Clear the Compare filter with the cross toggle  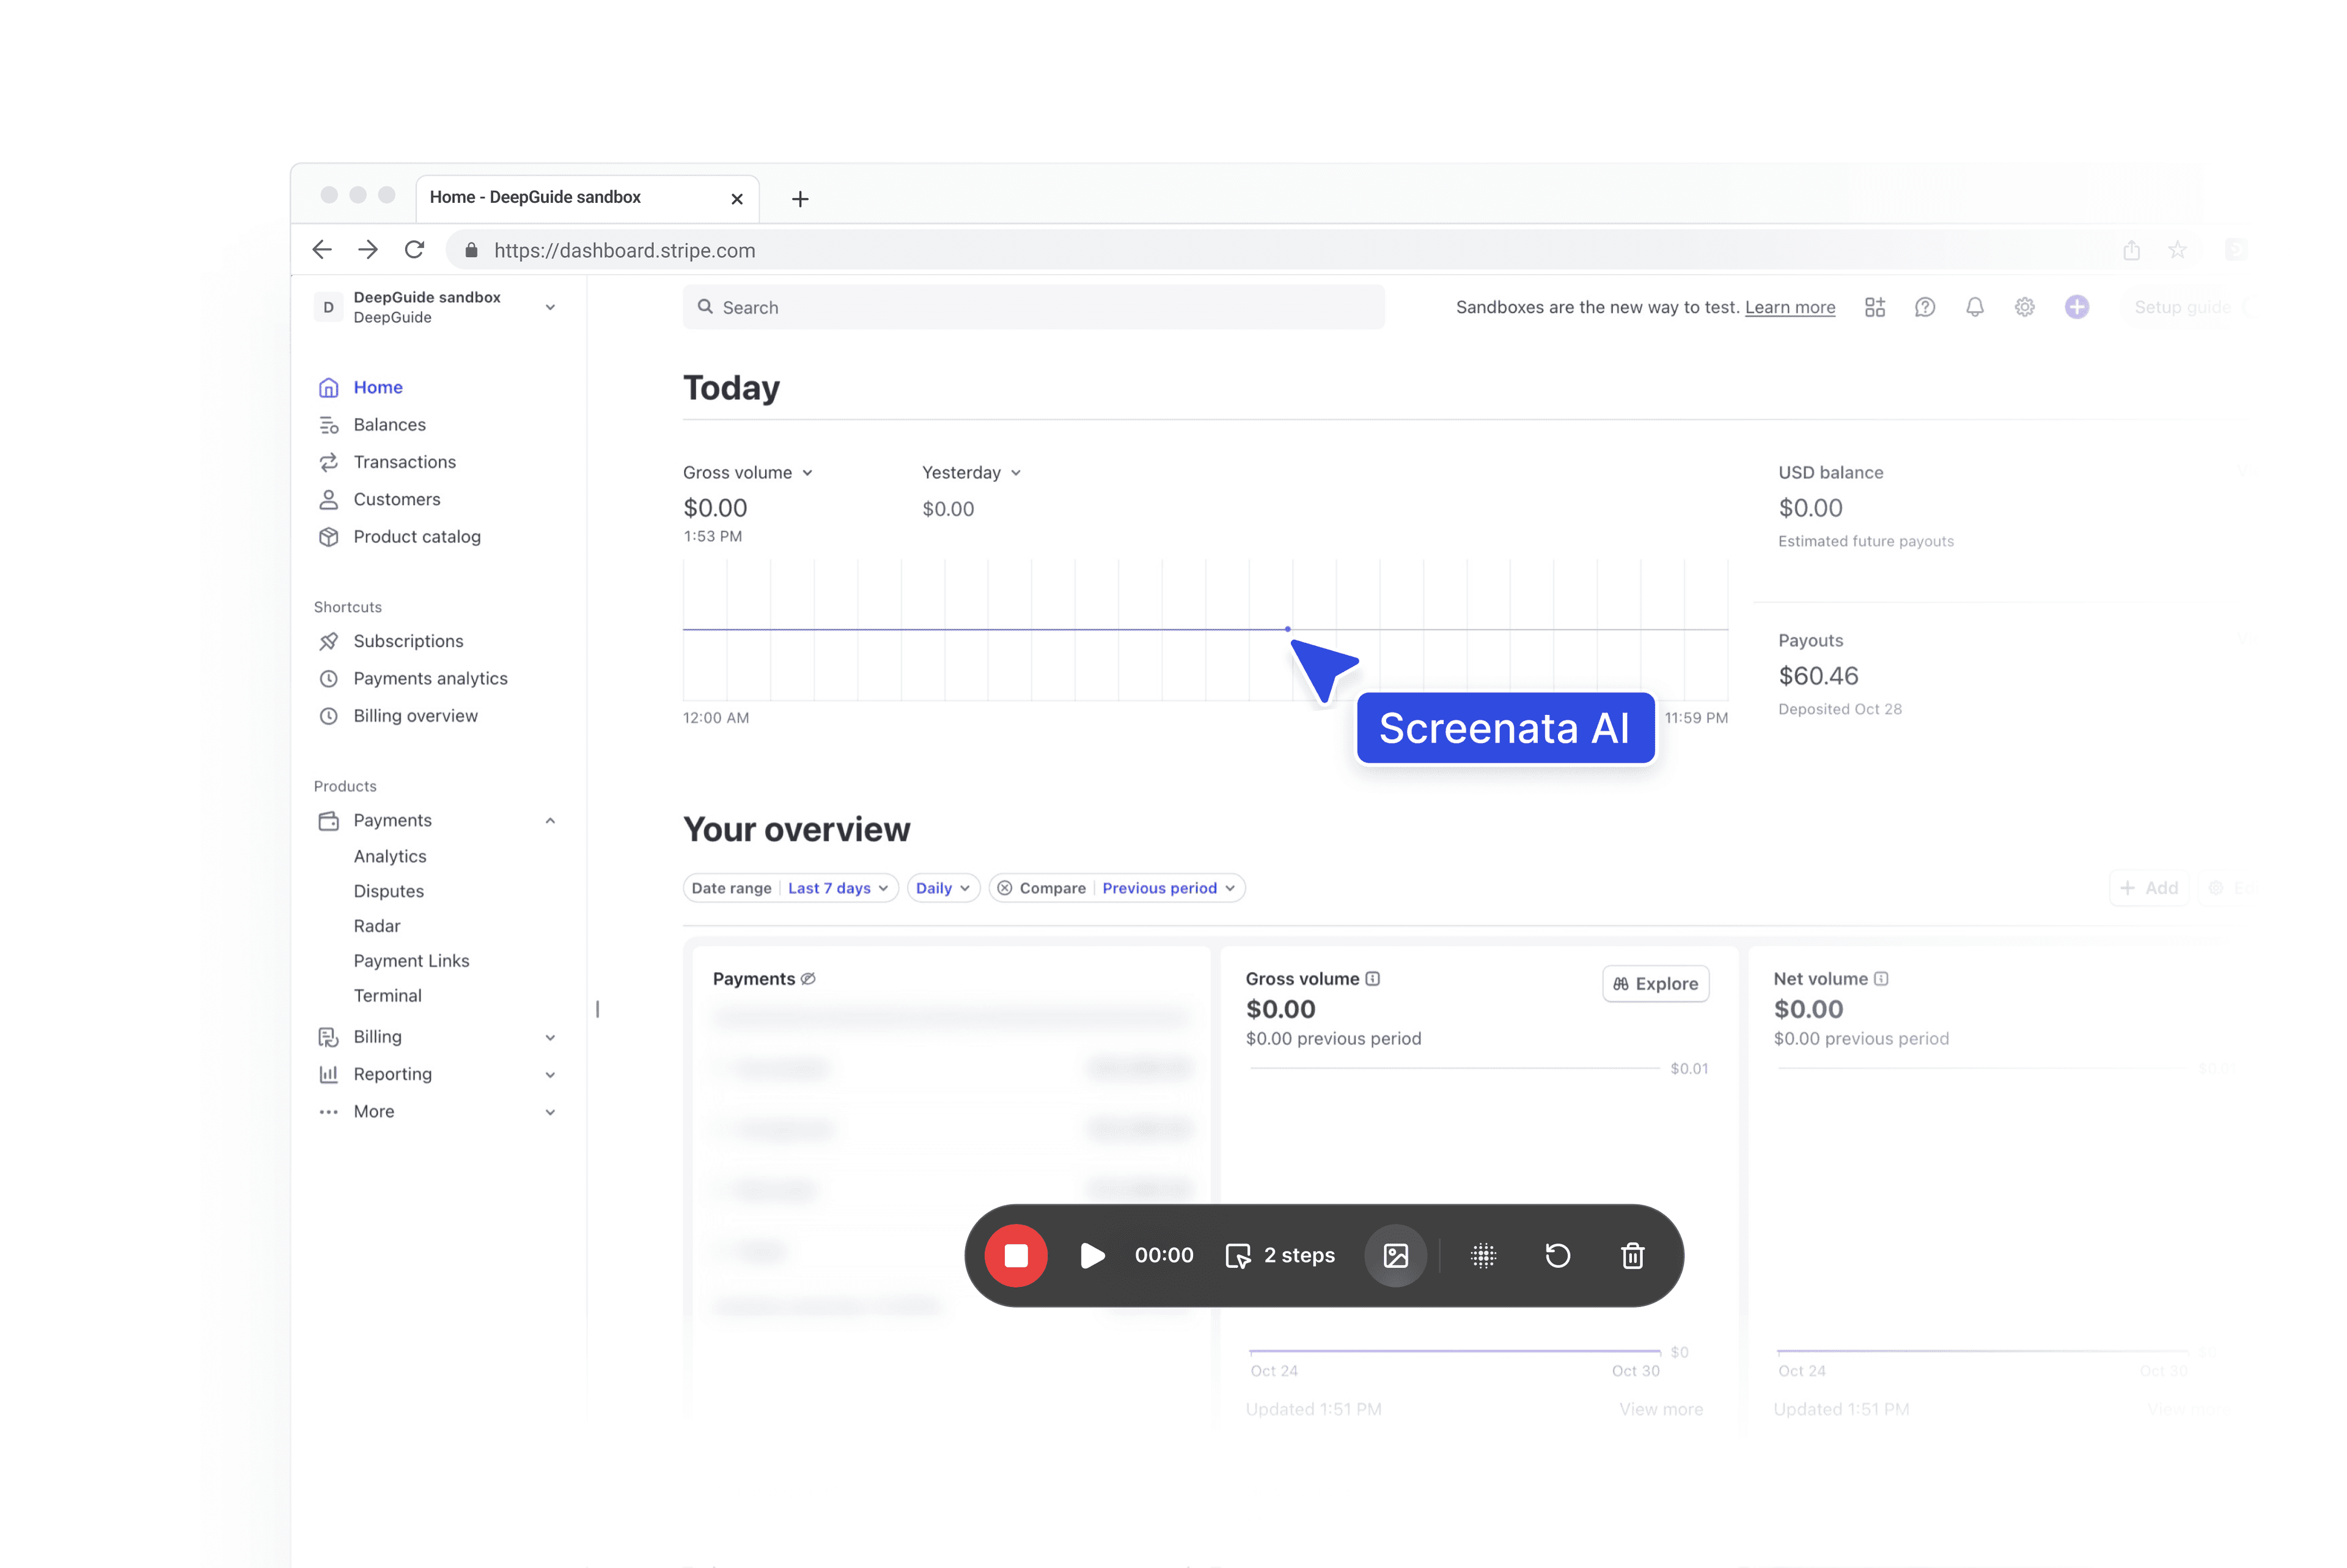point(1004,888)
